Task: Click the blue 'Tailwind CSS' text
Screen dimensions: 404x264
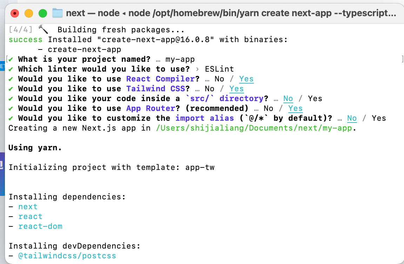Action: click(x=156, y=89)
